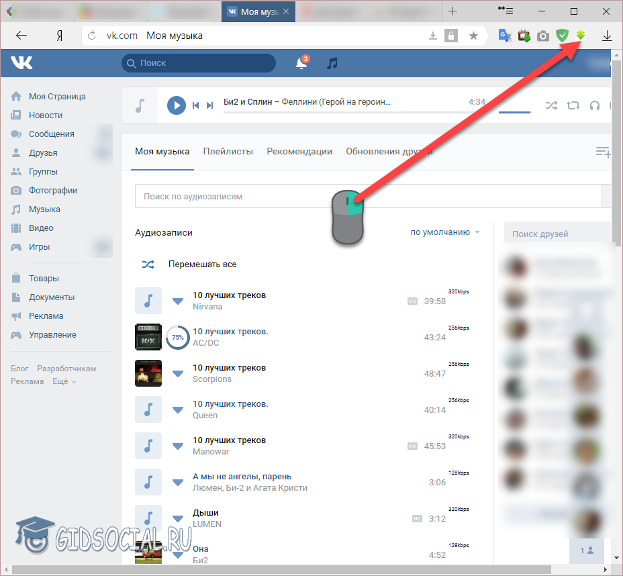The height and width of the screenshot is (576, 623).
Task: Open the 'по умолчанию' sort dropdown
Action: coord(445,232)
